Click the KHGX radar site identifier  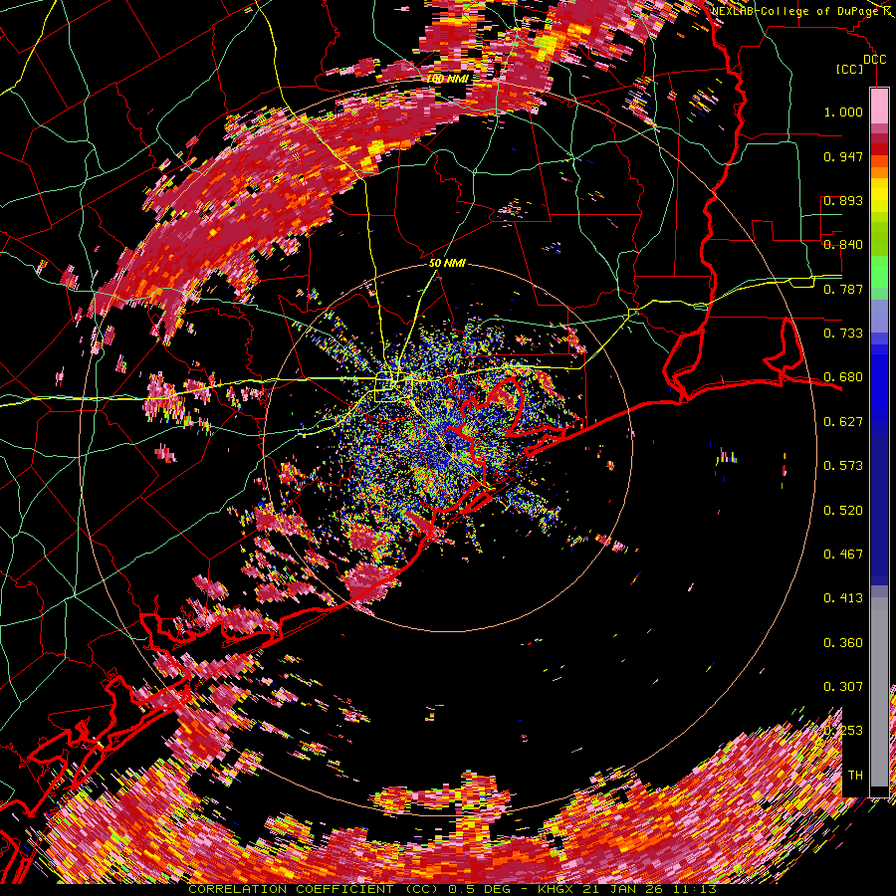click(x=558, y=890)
